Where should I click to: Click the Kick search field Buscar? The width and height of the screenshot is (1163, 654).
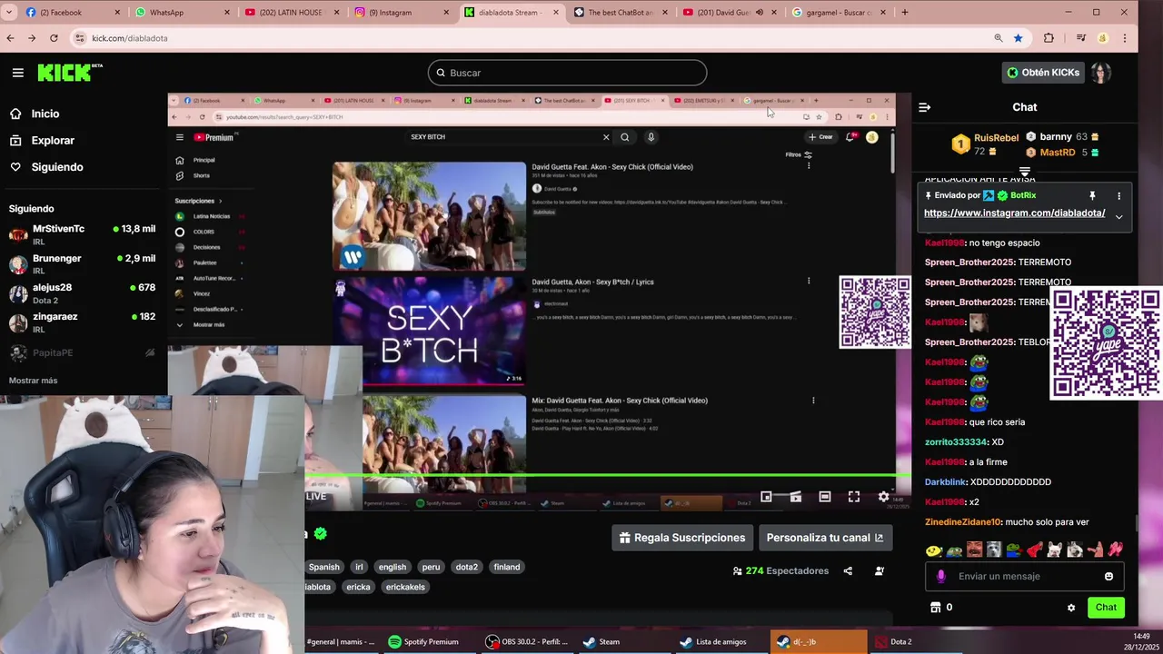pos(567,73)
